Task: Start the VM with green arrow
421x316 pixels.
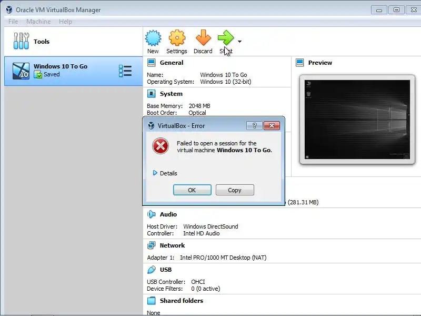Action: click(226, 38)
